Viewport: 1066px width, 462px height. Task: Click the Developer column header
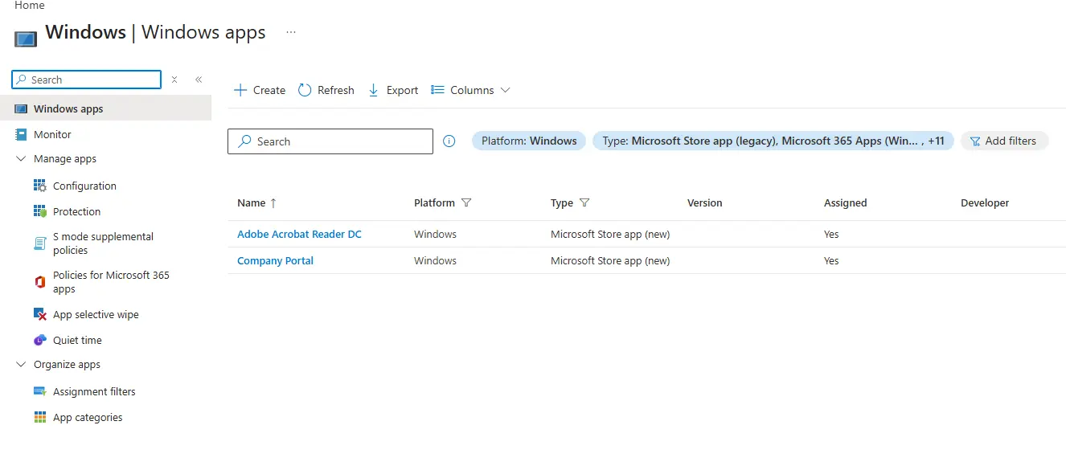tap(985, 203)
